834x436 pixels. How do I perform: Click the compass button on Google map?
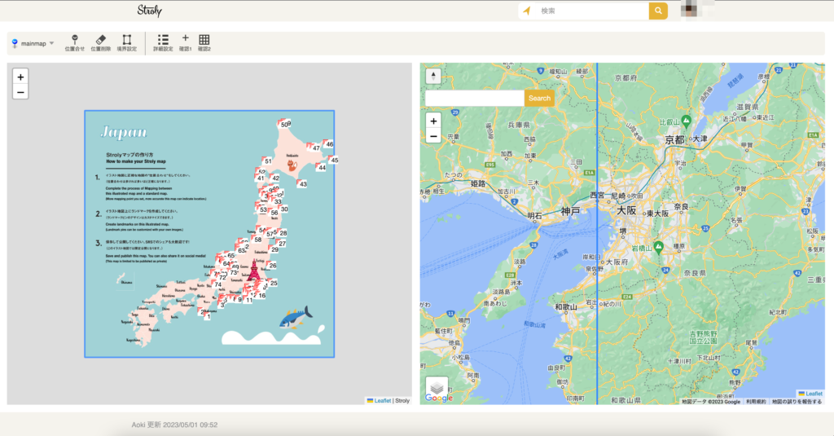433,76
